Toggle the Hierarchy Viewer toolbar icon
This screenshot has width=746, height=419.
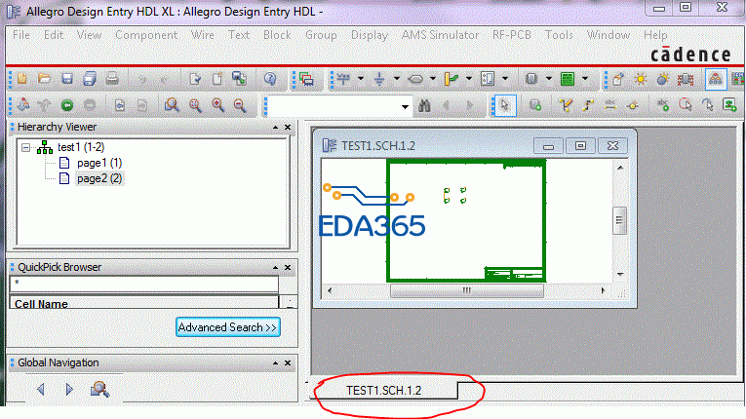(x=715, y=79)
